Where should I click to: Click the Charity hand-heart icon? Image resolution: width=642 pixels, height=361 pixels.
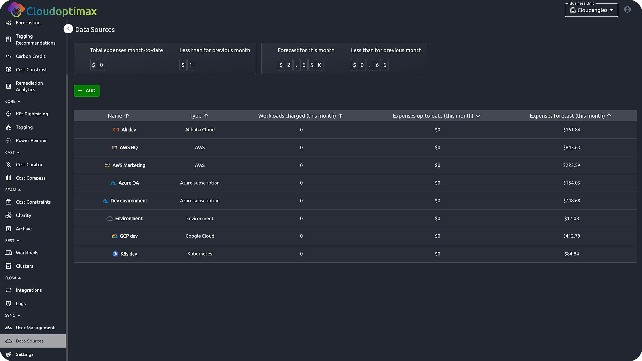coord(8,215)
